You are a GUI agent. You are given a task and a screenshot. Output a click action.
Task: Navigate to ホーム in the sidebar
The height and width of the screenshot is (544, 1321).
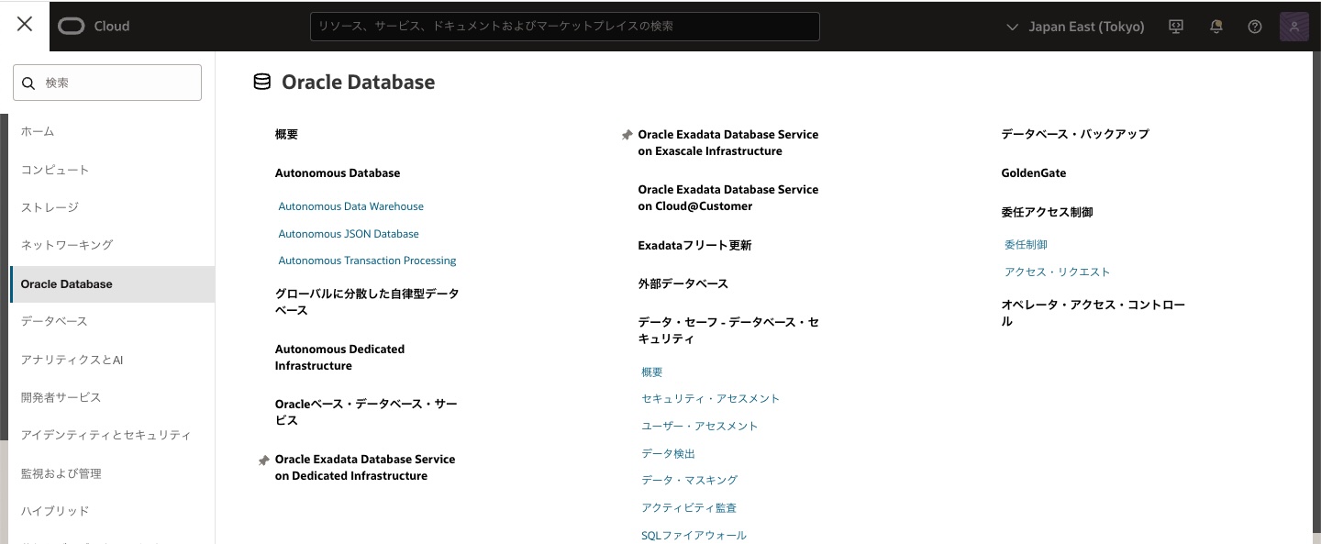click(x=38, y=131)
